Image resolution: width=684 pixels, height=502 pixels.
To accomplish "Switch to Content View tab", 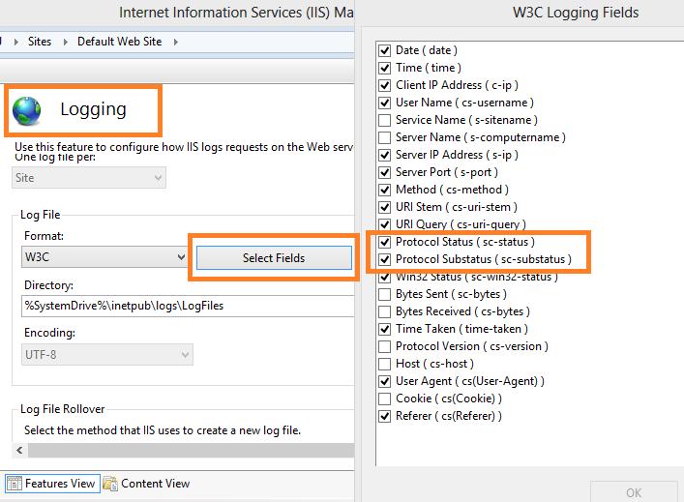I will (x=155, y=484).
